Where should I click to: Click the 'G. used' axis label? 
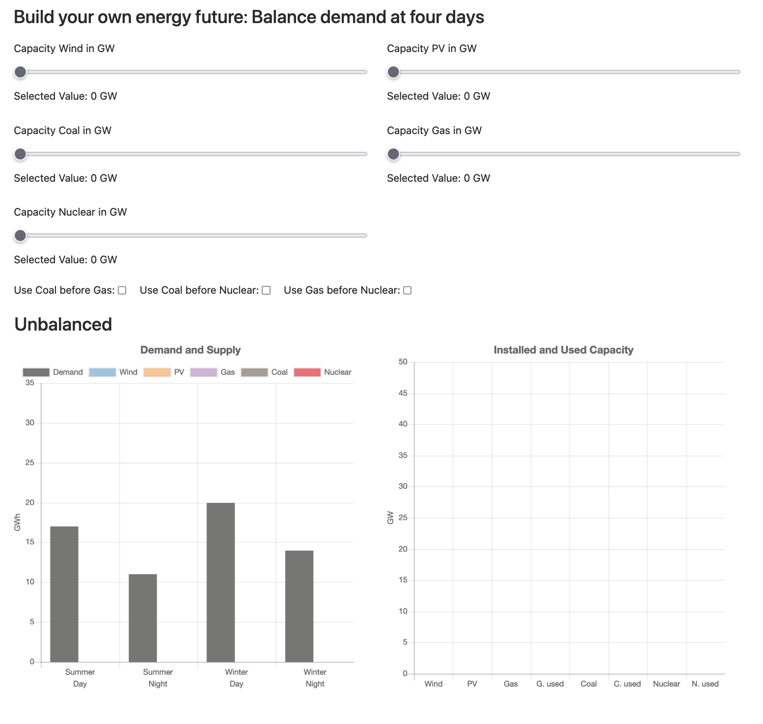pos(550,684)
